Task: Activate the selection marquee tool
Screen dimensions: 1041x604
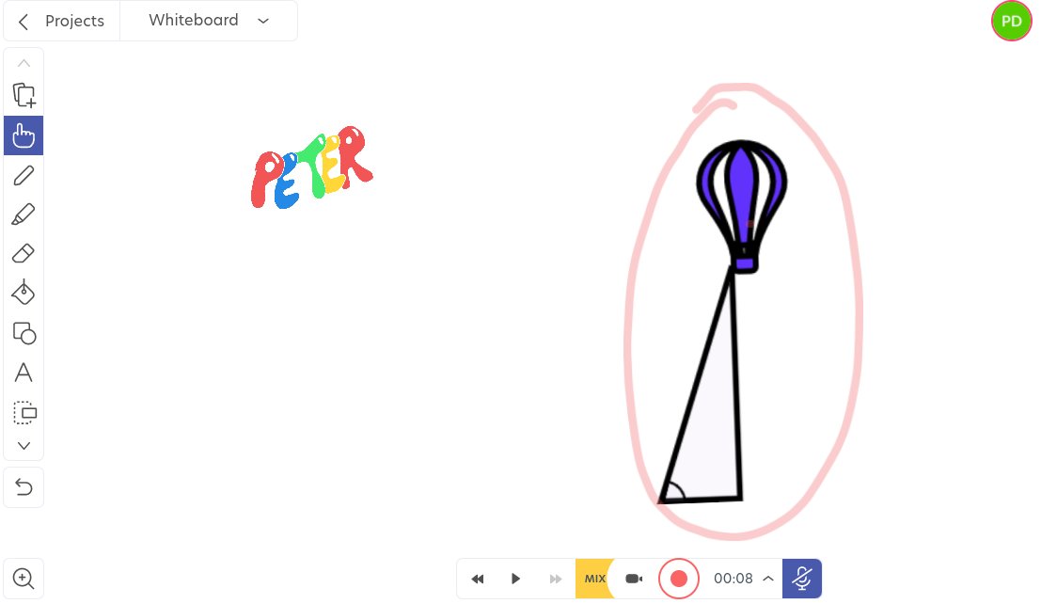Action: coord(24,412)
